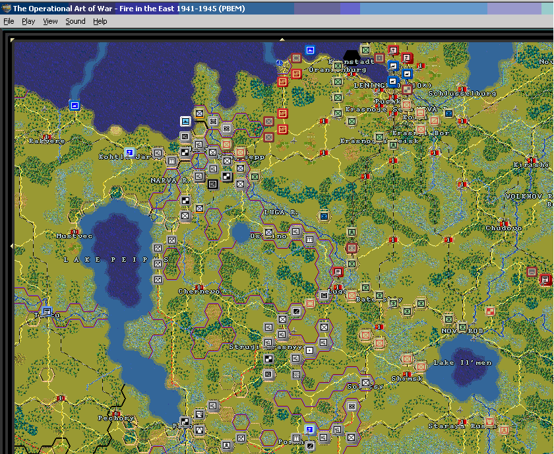Click the top-left corner map scroll arrow
This screenshot has height=454, width=554.
point(13,40)
